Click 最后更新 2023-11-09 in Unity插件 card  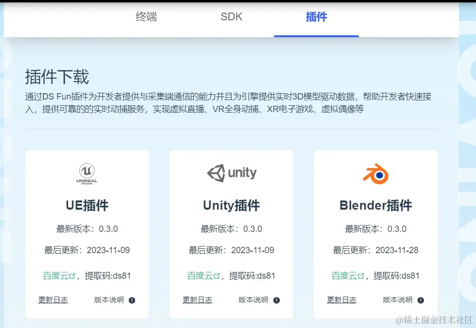point(231,250)
